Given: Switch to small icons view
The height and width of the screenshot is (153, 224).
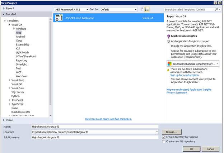Looking at the screenshot, I should (x=141, y=9).
